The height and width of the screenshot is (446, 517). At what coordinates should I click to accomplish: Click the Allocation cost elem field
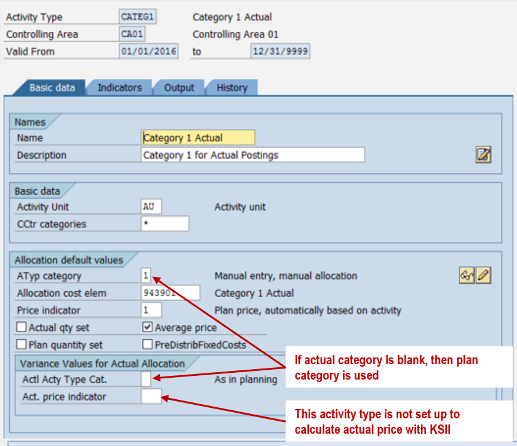pyautogui.click(x=170, y=293)
